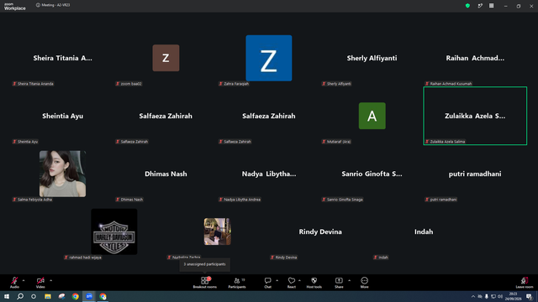Click the system tray volume icon
Screen dimensions: 538x302
500,296
